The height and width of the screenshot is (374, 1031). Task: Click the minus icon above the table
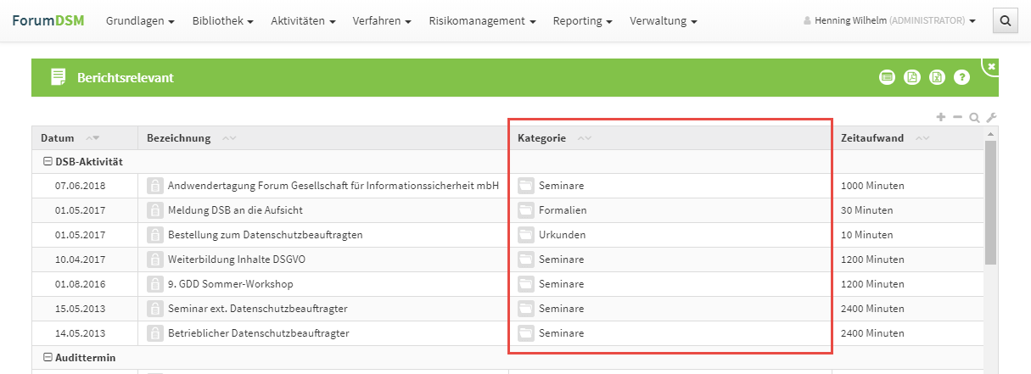957,117
